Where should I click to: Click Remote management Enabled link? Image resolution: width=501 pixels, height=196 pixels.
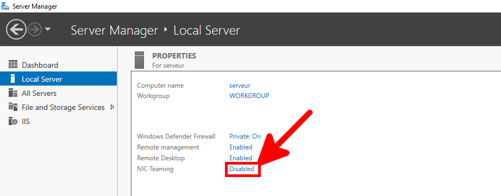(241, 147)
